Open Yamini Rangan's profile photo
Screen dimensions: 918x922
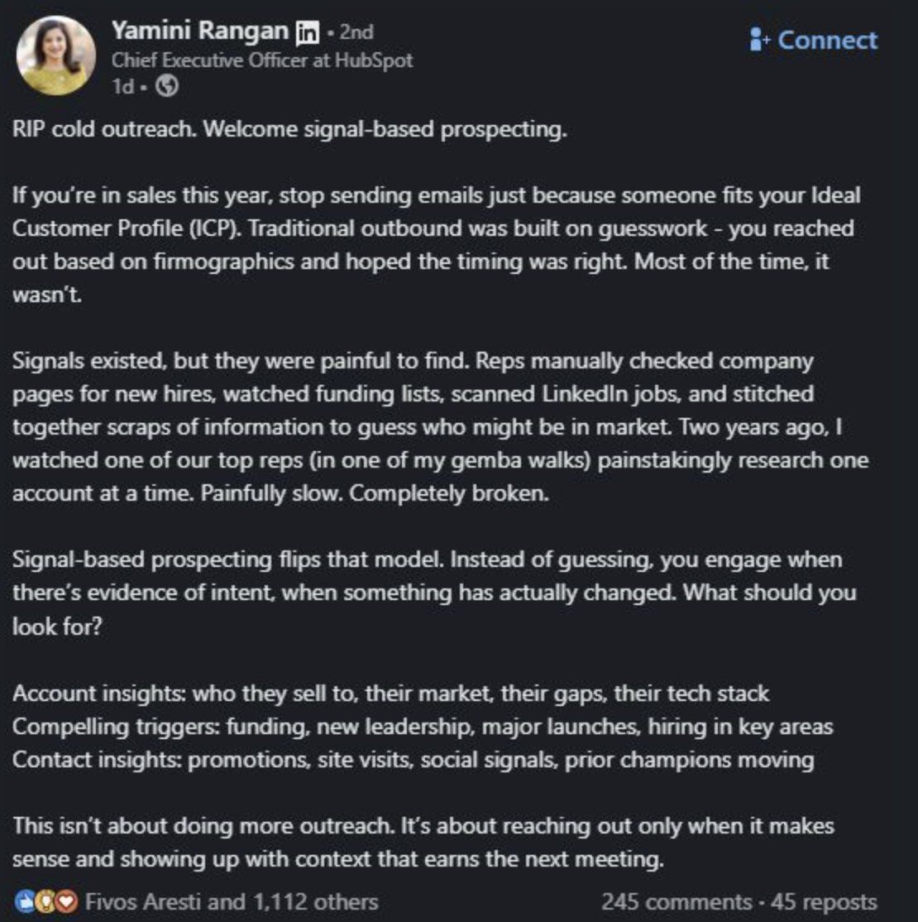click(x=56, y=55)
